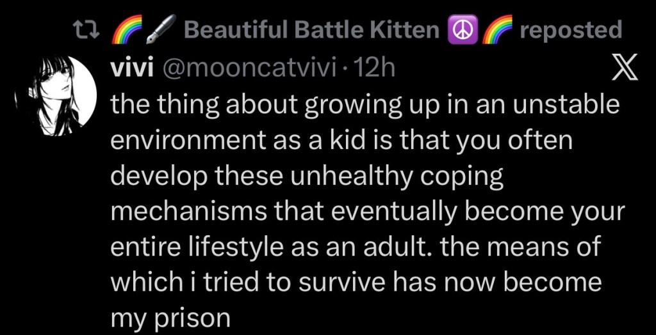This screenshot has width=656, height=335.
Task: Open the "vivi" display name
Action: click(129, 69)
